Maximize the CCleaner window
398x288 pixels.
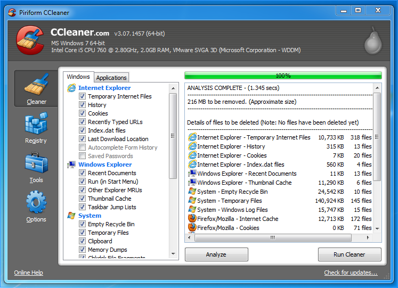pos(358,11)
